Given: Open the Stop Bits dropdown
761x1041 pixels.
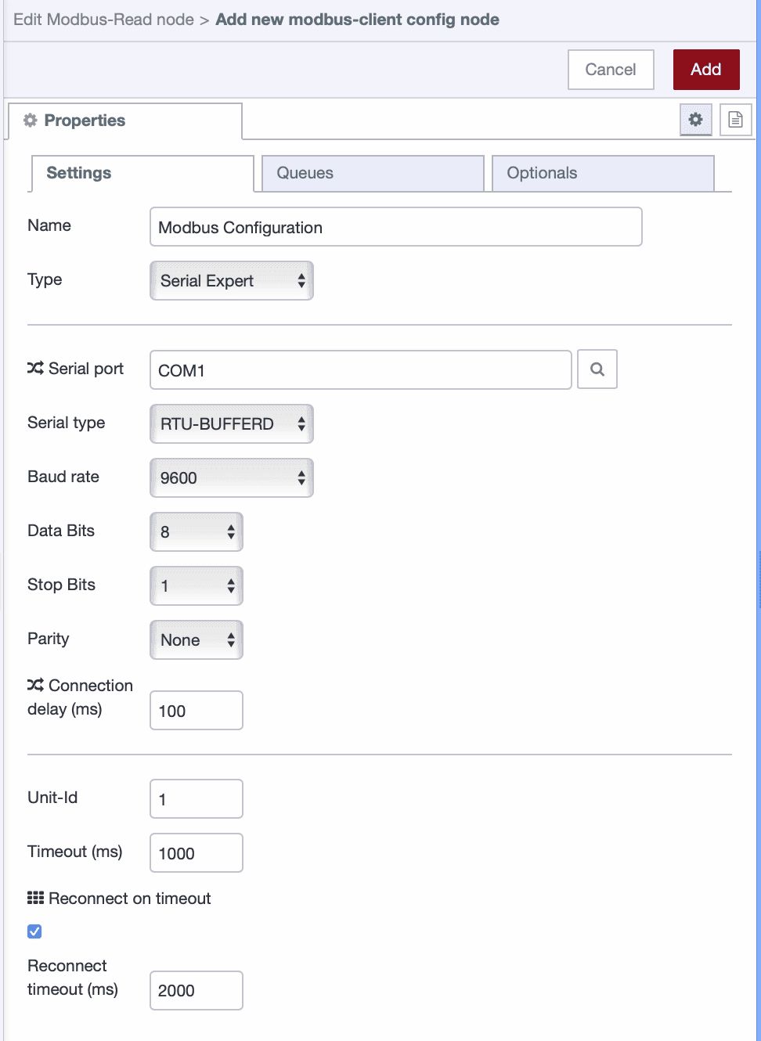Looking at the screenshot, I should pyautogui.click(x=196, y=585).
